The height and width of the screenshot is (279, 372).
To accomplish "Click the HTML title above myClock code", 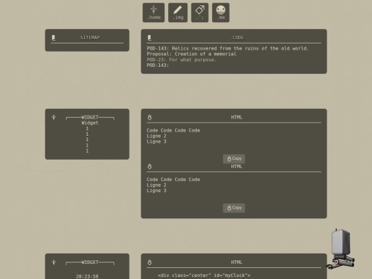I will pos(236,262).
